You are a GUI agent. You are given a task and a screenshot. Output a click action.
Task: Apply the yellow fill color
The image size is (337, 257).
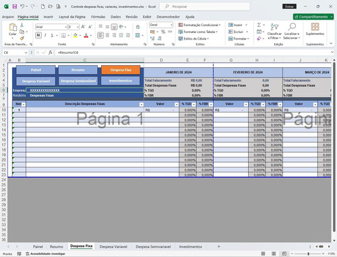[x=75, y=35]
